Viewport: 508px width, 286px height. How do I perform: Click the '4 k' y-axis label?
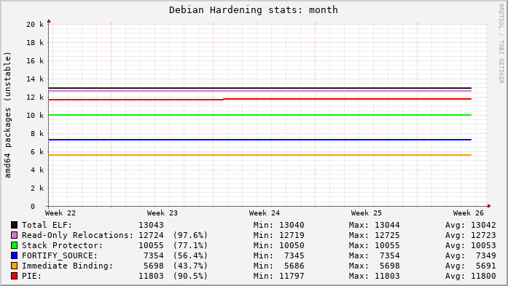pos(37,170)
